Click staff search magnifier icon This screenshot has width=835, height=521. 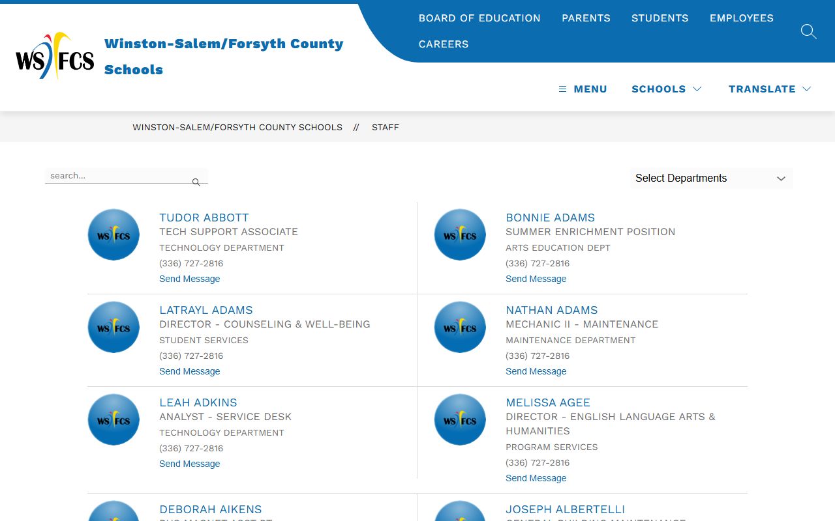[196, 182]
